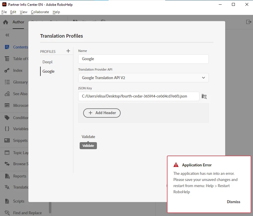Minimize the RoboHelp window
This screenshot has height=216, width=253.
point(220,4)
